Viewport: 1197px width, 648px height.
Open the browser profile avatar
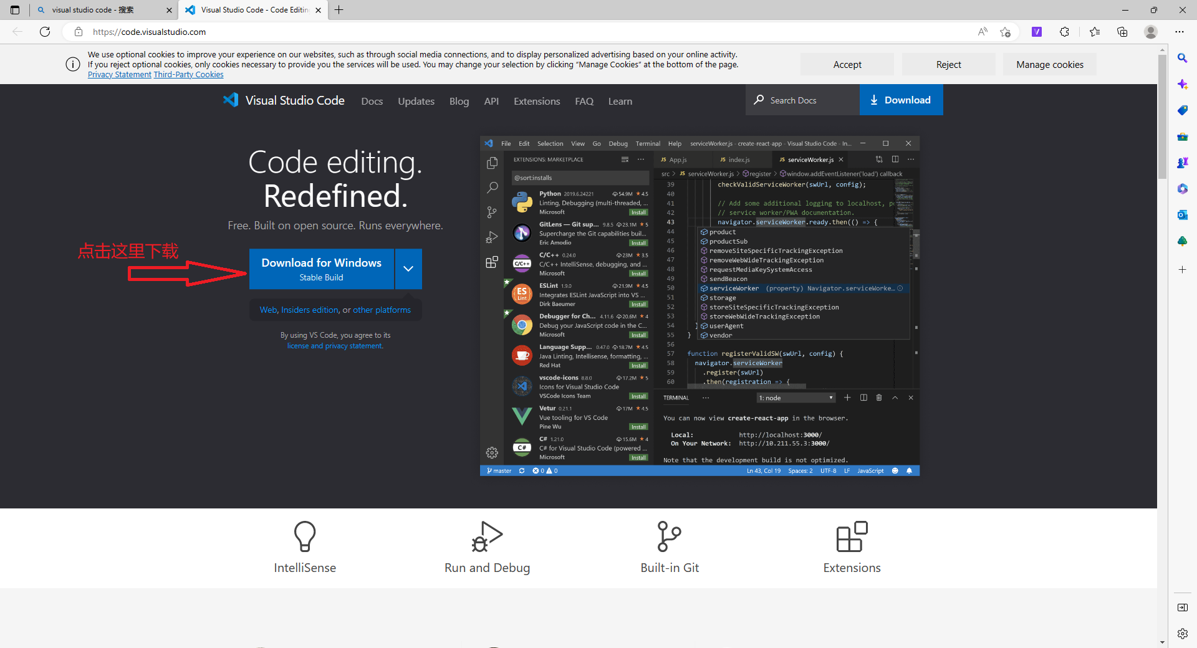1151,32
